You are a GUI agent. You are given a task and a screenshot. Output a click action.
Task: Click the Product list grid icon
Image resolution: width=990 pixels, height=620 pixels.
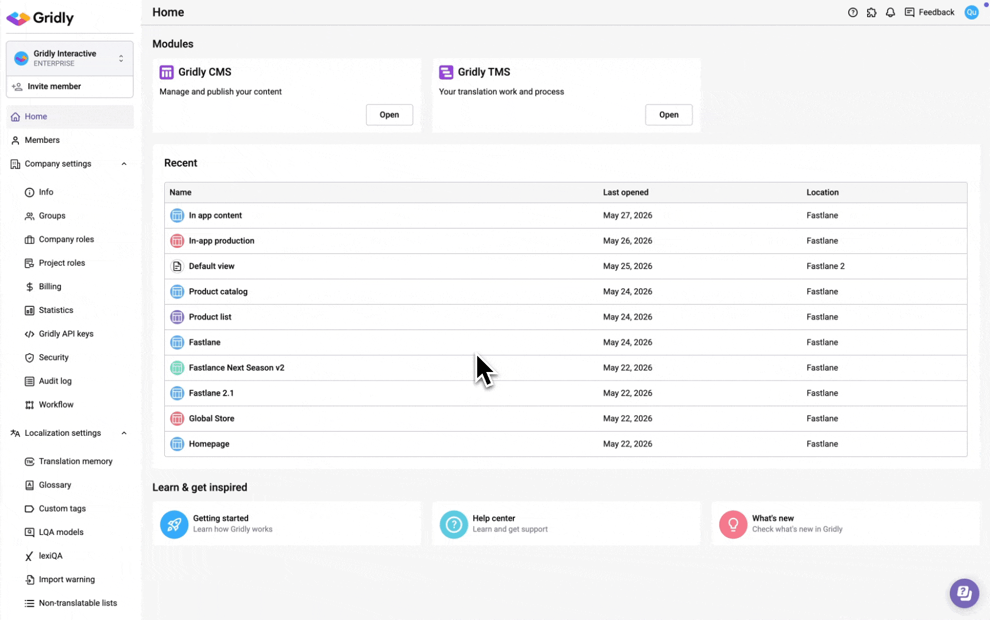177,317
